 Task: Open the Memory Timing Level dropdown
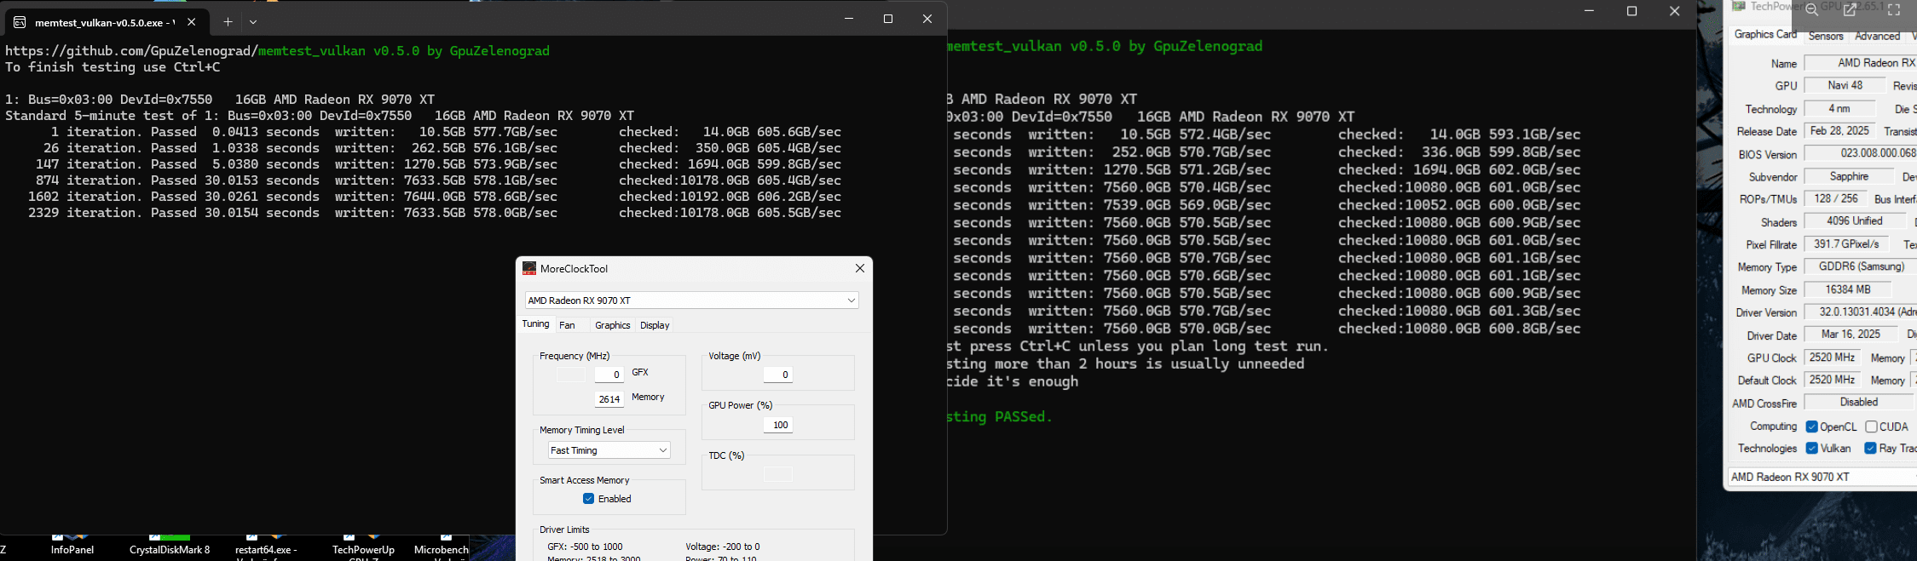tap(609, 450)
